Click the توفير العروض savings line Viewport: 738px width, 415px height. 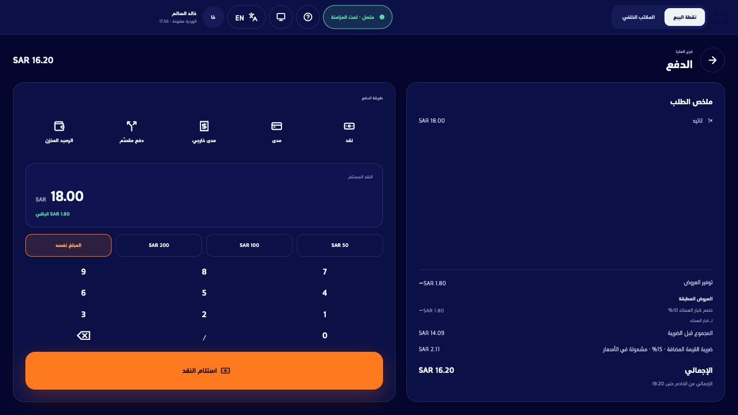pos(566,283)
